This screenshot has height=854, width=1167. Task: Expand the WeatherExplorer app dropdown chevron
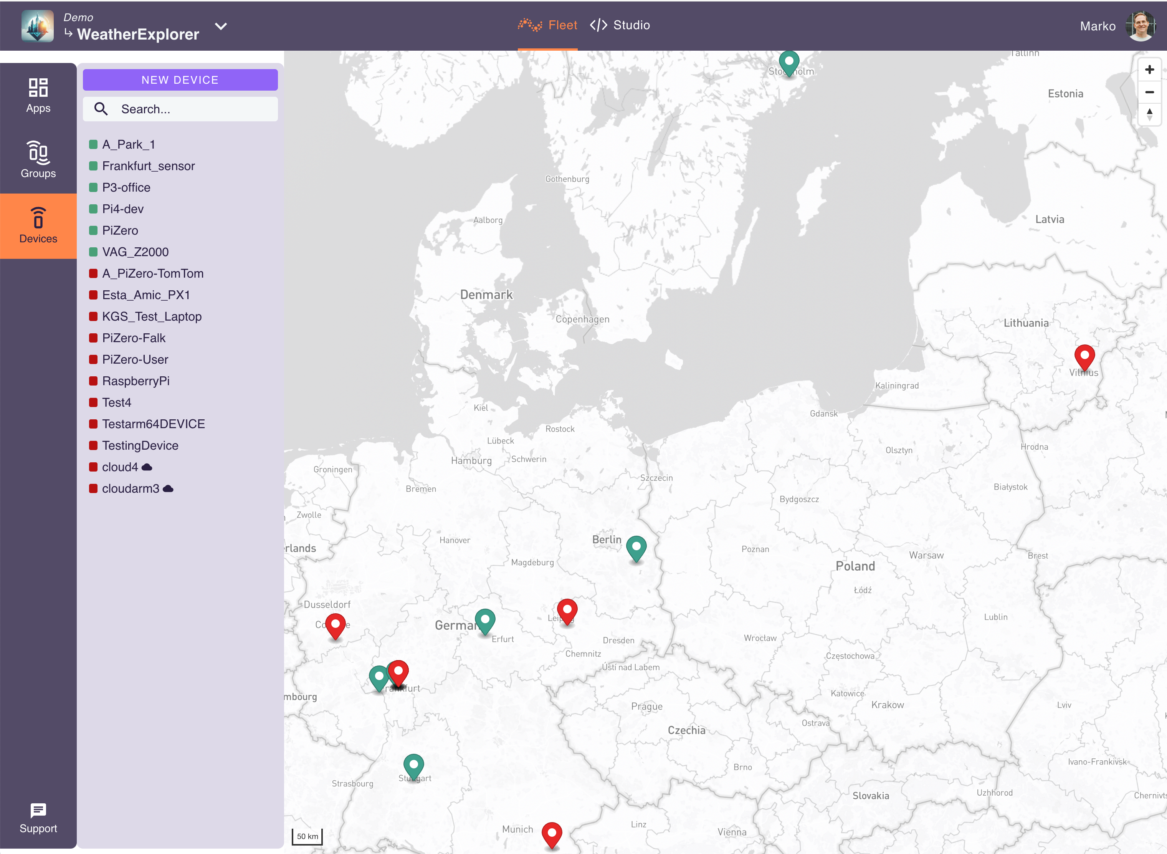[221, 26]
